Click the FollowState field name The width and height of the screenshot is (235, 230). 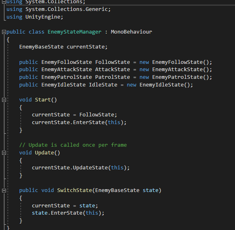tap(112, 62)
